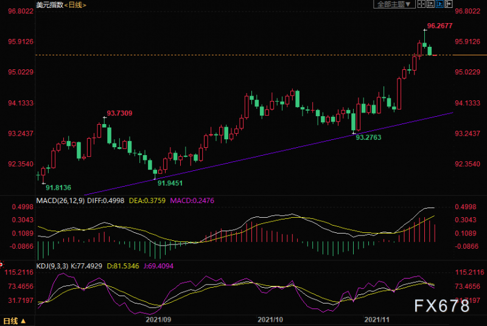Select the MACD:0.2476 value
Screen dimensions: 487x326
(x=192, y=201)
